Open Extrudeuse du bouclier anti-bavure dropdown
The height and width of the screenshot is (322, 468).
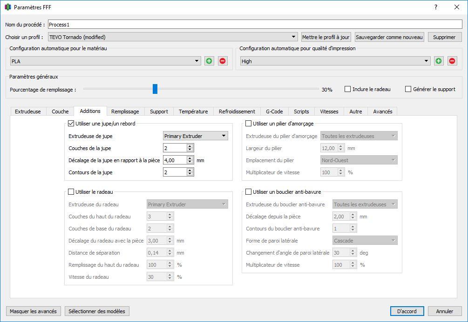coord(365,204)
